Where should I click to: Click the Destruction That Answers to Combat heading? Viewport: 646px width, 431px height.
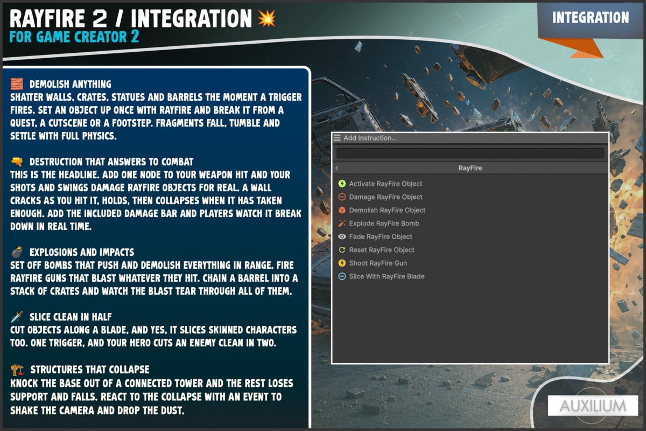coord(111,162)
